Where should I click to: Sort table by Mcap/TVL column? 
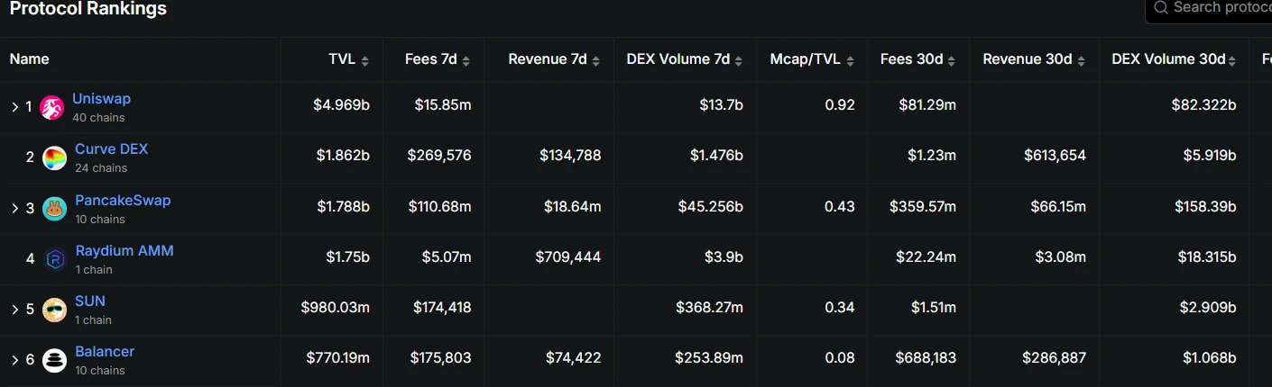[812, 59]
